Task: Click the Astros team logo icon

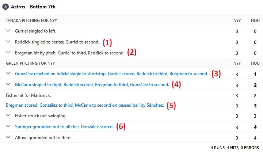Action: (x=5, y=7)
